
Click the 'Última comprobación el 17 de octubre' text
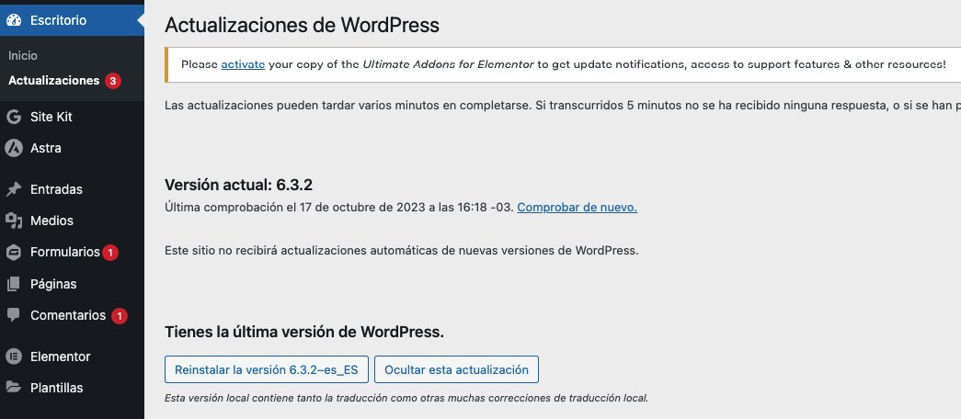click(x=339, y=207)
